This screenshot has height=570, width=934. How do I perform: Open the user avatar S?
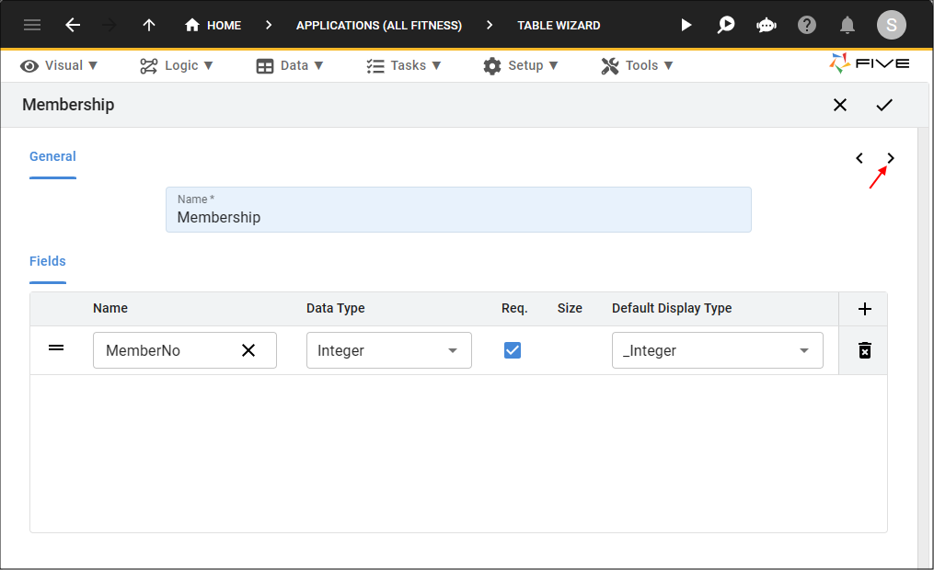coord(891,25)
